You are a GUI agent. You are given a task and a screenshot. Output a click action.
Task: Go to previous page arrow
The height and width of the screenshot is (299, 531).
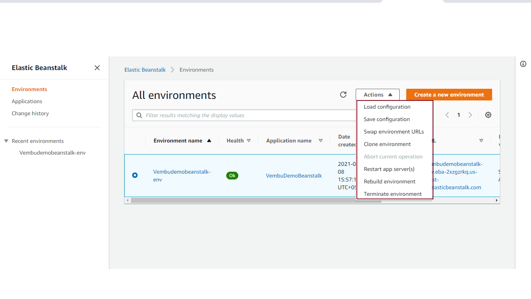[447, 115]
